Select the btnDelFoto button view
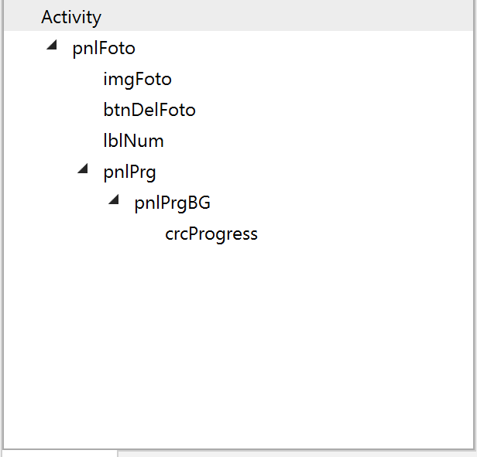Image resolution: width=477 pixels, height=457 pixels. [149, 111]
